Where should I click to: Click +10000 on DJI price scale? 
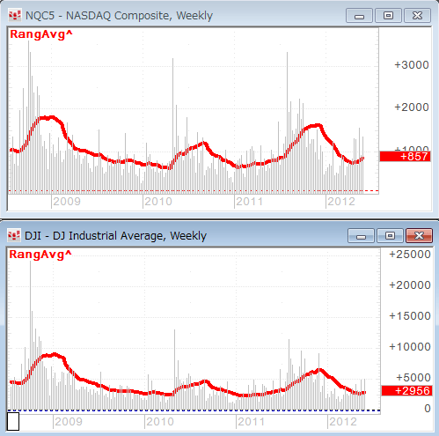(x=410, y=347)
